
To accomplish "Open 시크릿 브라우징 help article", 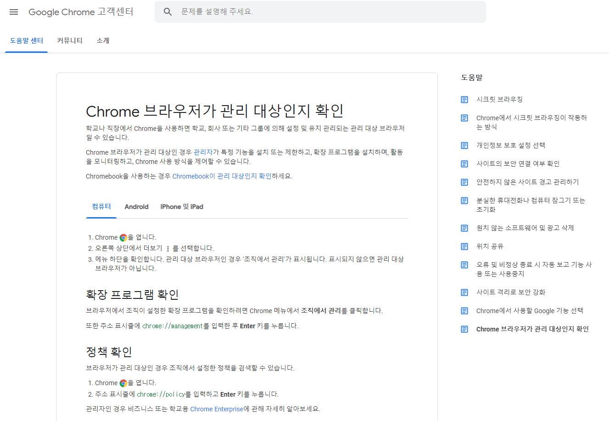I will 499,99.
